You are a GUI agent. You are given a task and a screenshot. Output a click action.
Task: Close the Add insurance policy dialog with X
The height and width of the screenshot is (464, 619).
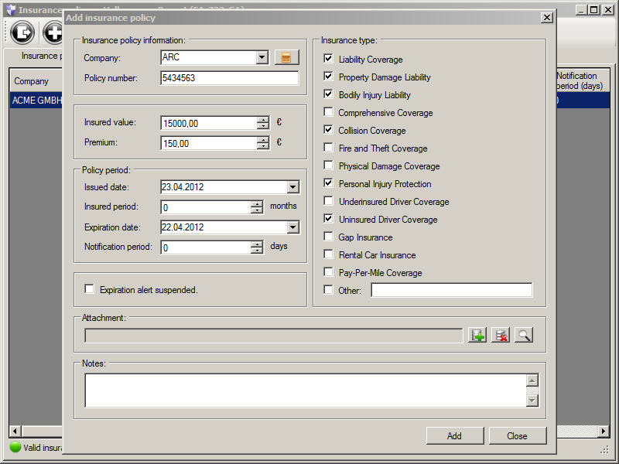tap(546, 17)
